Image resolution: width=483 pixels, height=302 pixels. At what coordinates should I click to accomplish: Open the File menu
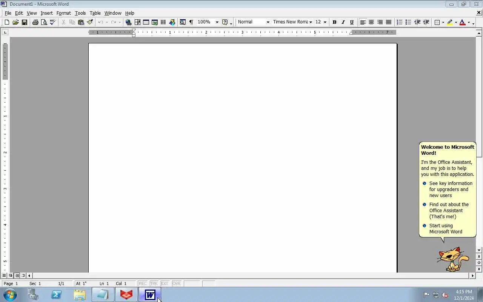pyautogui.click(x=8, y=13)
